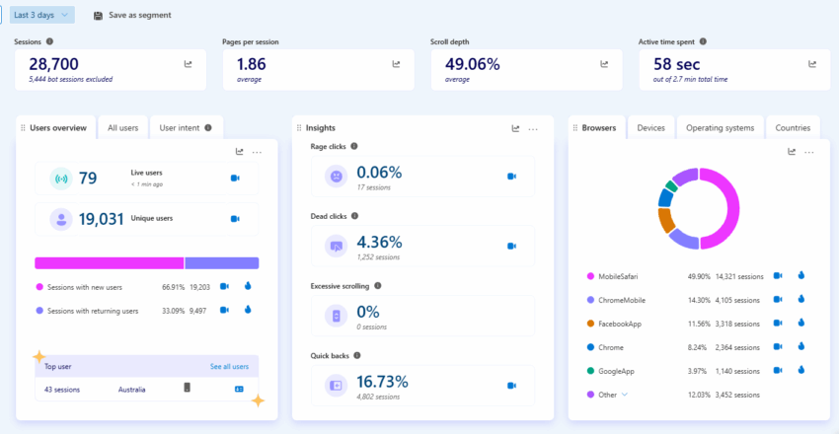Viewport: 839px width, 434px height.
Task: Open the Sessions trend chart icon
Action: [x=188, y=64]
